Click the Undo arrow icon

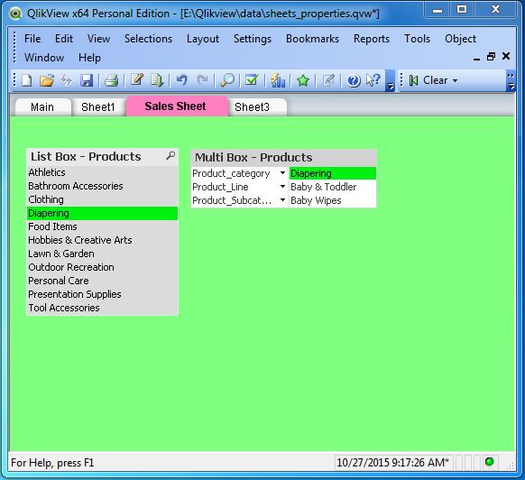point(182,80)
